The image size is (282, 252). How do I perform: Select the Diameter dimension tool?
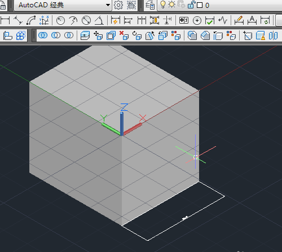86,20
